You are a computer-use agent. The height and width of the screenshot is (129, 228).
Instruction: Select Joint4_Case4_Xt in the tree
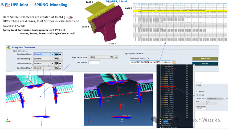point(169,107)
